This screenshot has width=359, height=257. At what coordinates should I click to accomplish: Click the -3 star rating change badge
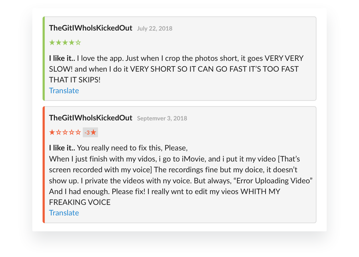click(x=90, y=132)
